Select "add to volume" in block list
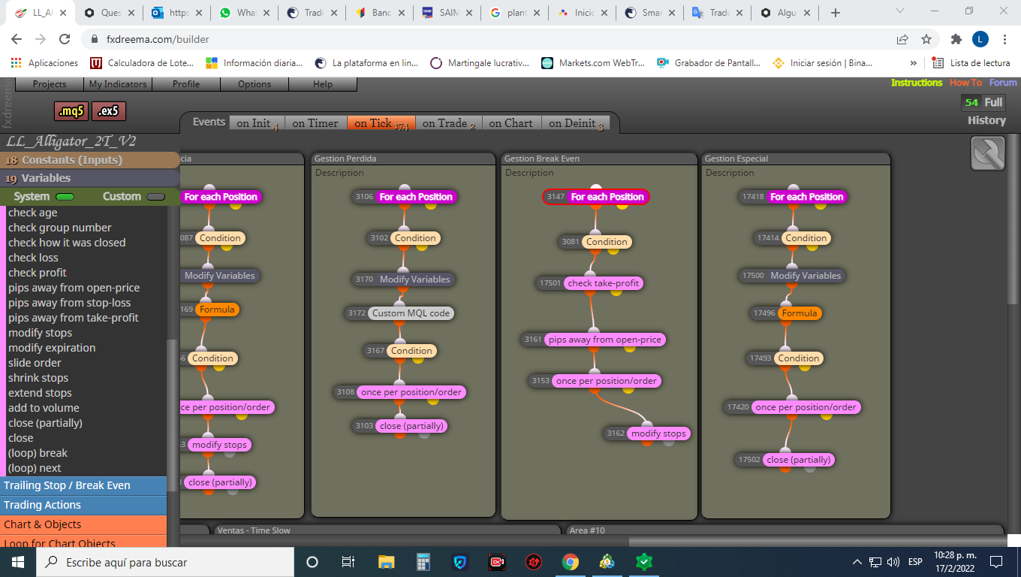This screenshot has height=577, width=1021. (44, 408)
